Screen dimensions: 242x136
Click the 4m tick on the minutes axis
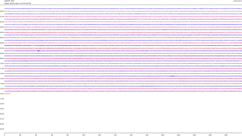click(36, 135)
